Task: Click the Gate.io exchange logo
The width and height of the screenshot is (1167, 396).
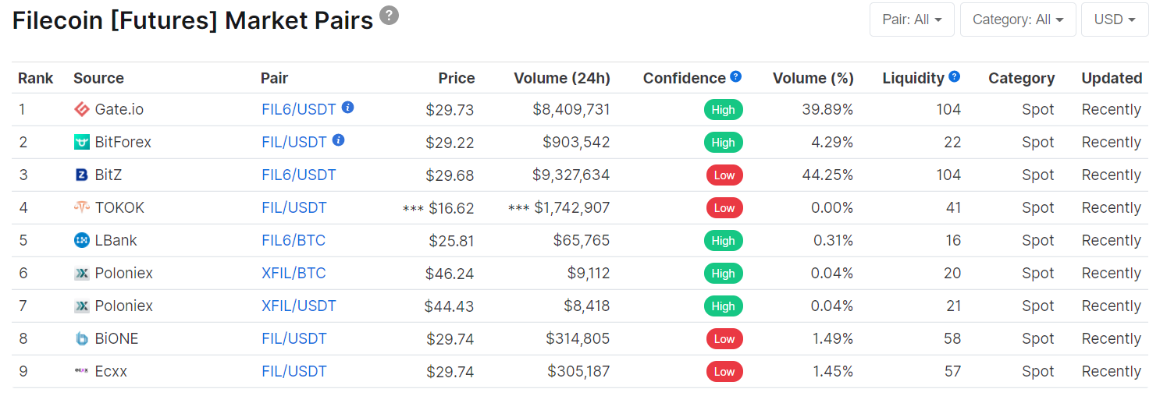Action: (x=81, y=109)
